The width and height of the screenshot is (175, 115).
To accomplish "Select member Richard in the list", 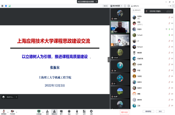I will point(152,47).
